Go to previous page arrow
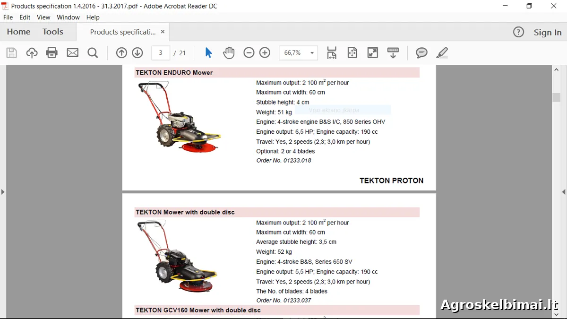 click(x=121, y=52)
